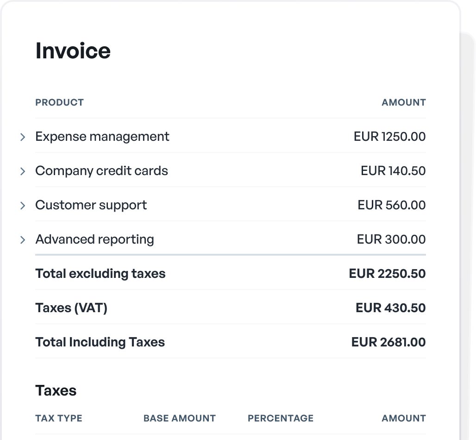The height and width of the screenshot is (440, 476).
Task: Click the Expense management product name
Action: [x=102, y=137]
